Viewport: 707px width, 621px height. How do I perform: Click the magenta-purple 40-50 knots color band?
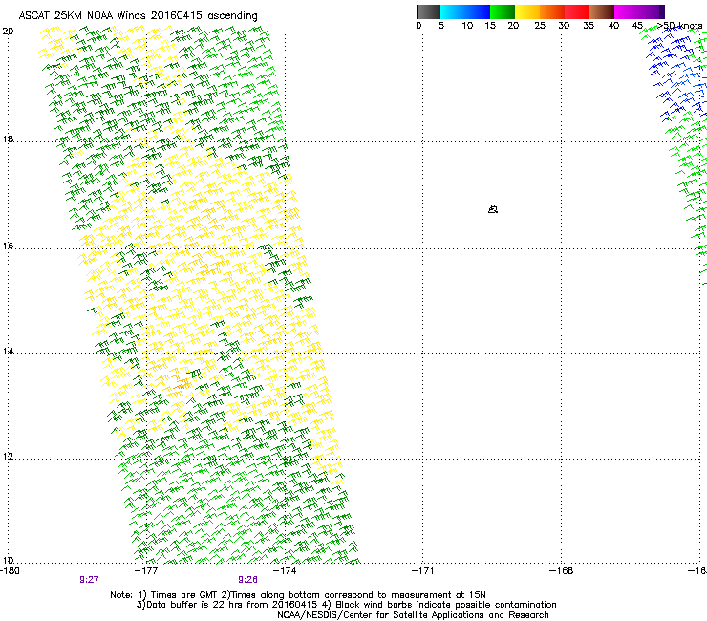pyautogui.click(x=639, y=11)
